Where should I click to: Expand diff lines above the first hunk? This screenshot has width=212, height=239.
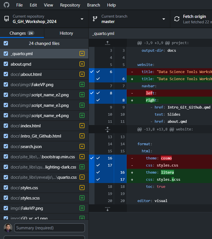(x=107, y=43)
